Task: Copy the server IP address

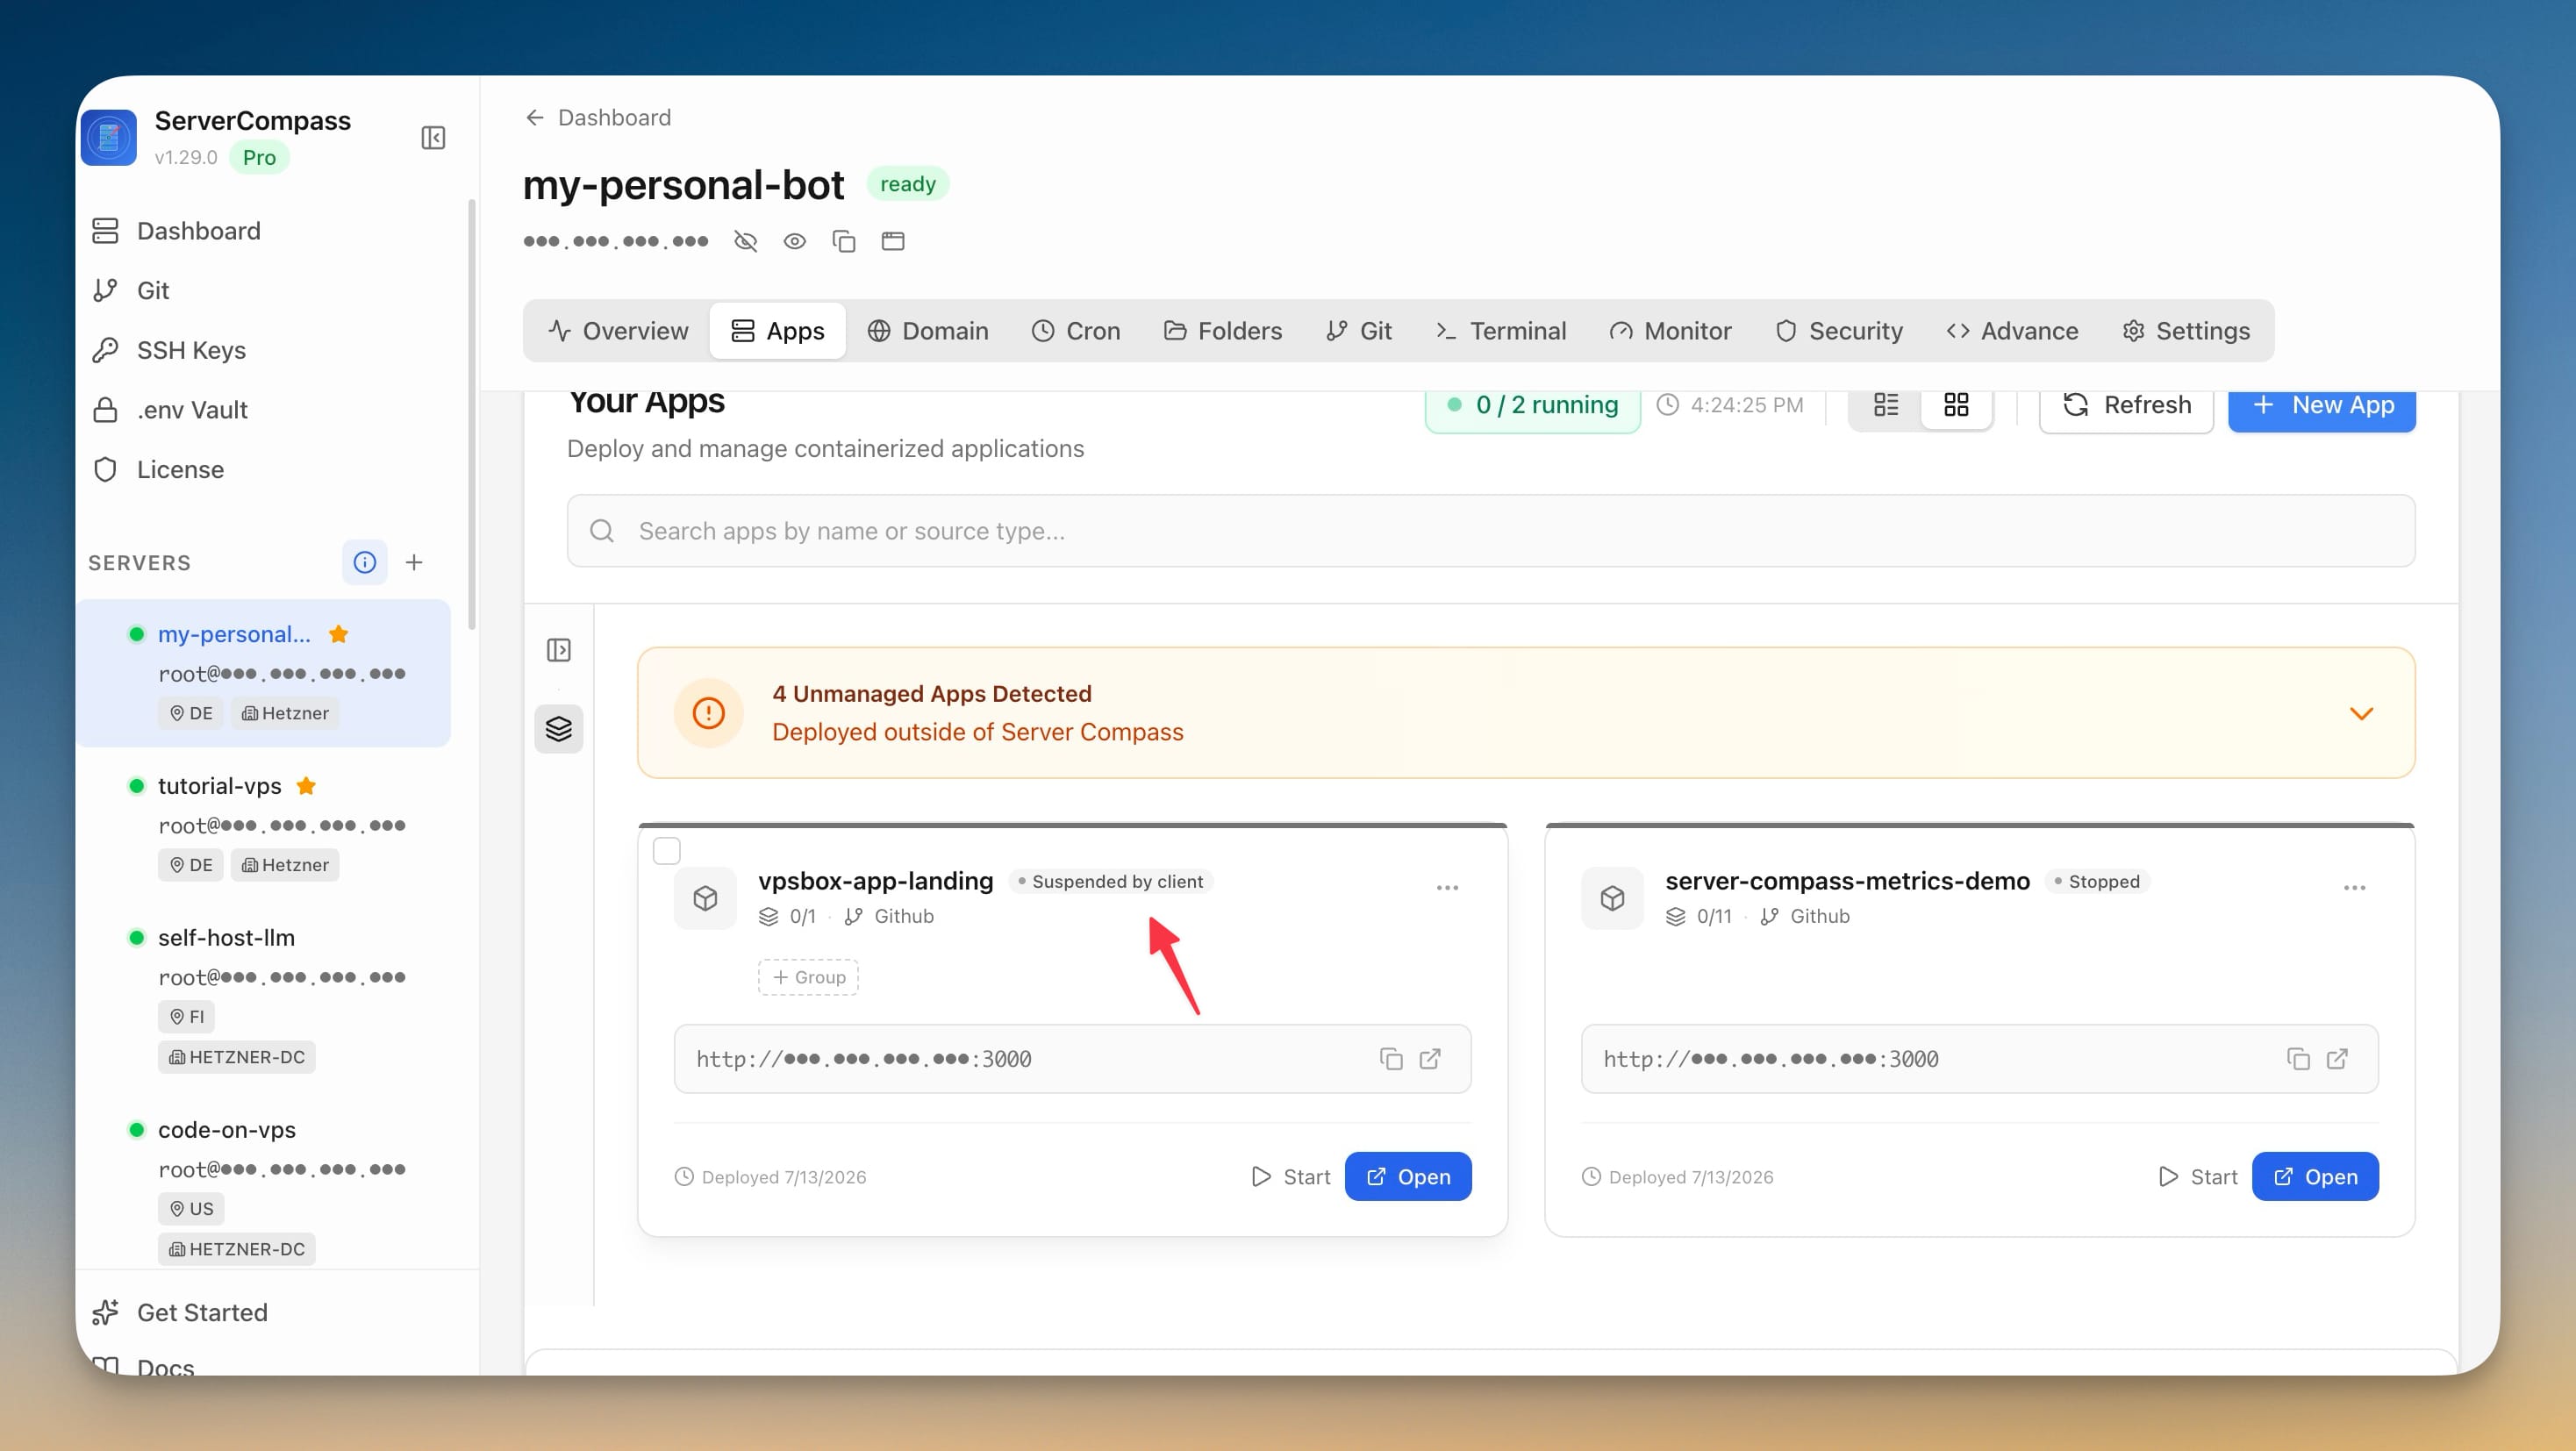Action: pos(844,241)
